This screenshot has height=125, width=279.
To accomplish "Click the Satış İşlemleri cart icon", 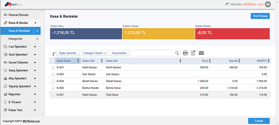I will click(5, 71).
